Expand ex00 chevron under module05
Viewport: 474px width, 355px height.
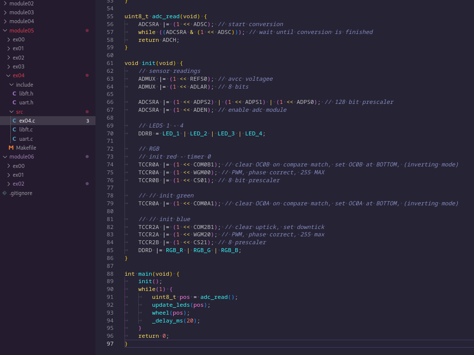[x=8, y=39]
